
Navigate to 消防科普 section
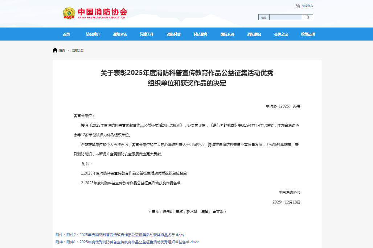(173, 34)
